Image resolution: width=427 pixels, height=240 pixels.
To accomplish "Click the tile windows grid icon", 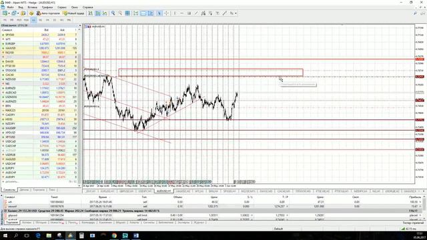I will (x=127, y=13).
